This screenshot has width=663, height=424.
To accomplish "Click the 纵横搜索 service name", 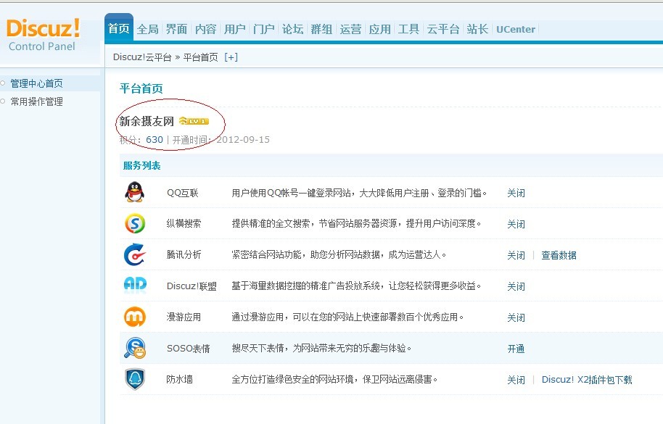I will point(184,223).
